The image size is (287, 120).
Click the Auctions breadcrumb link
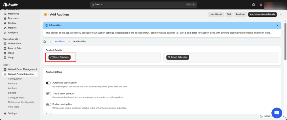[x=60, y=41]
